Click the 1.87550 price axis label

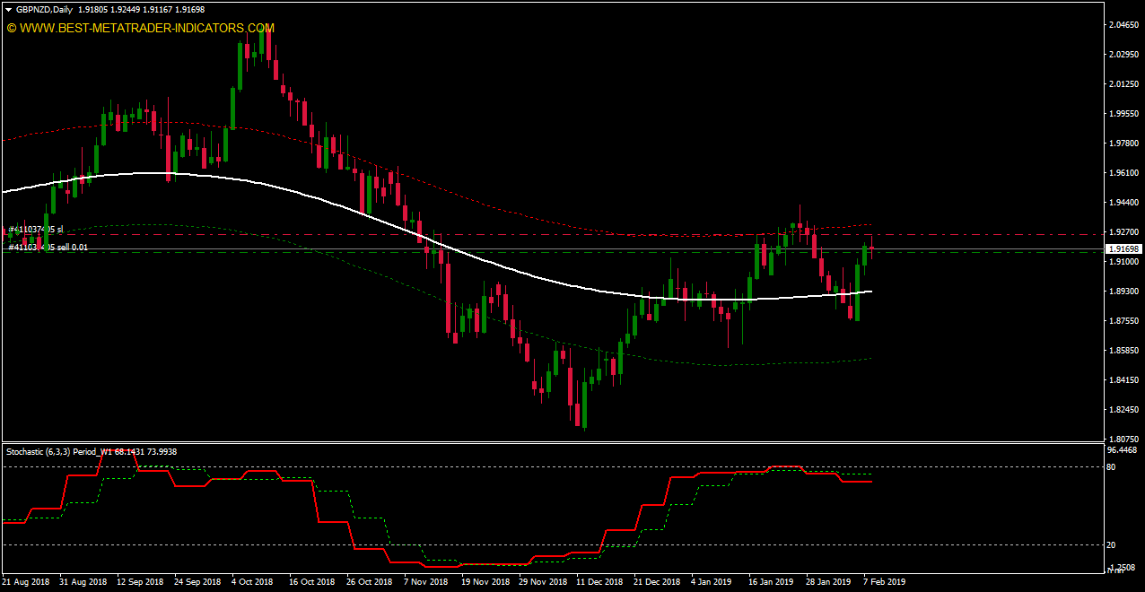pyautogui.click(x=1123, y=321)
